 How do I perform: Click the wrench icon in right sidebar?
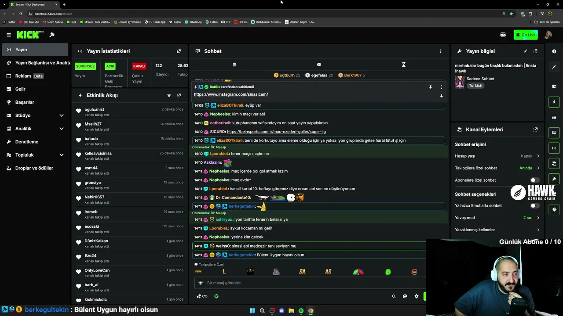click(554, 179)
